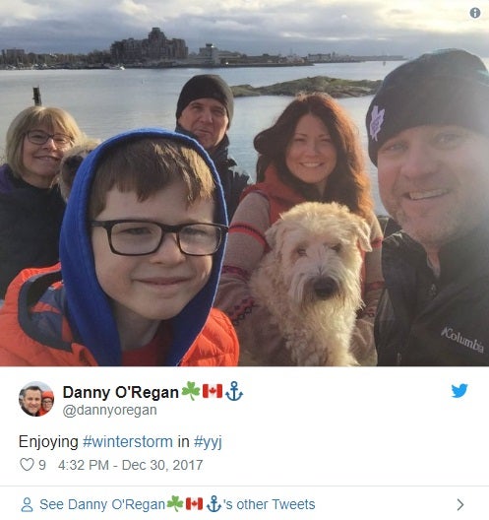
Task: Click the Danny O'Regan display name
Action: click(121, 392)
